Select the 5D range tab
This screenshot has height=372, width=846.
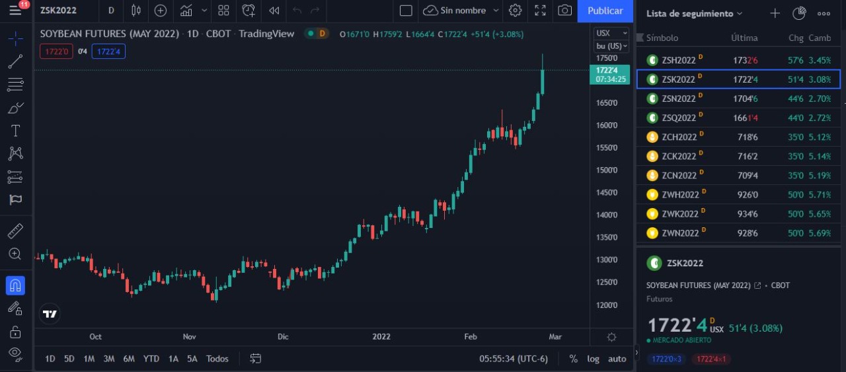69,359
